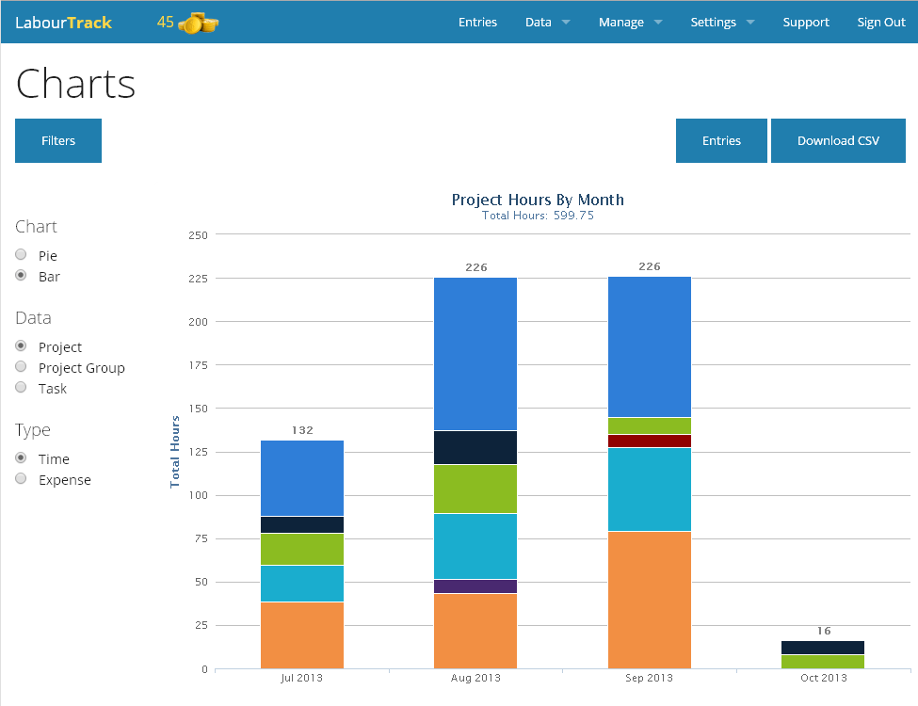
Task: Click the top blue segment of Aug 2013 bar
Action: 475,353
